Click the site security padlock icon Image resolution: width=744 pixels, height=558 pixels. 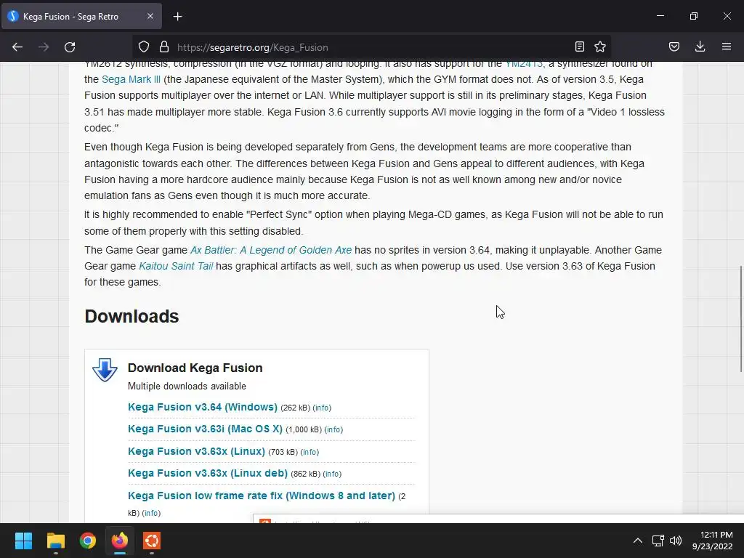click(x=164, y=46)
